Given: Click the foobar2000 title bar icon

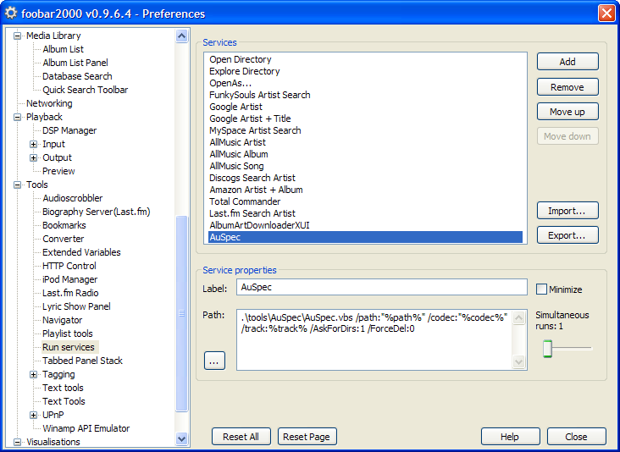Looking at the screenshot, I should point(11,14).
